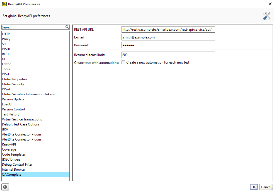
Task: Open the JIRA preferences page
Action: pyautogui.click(x=35, y=129)
